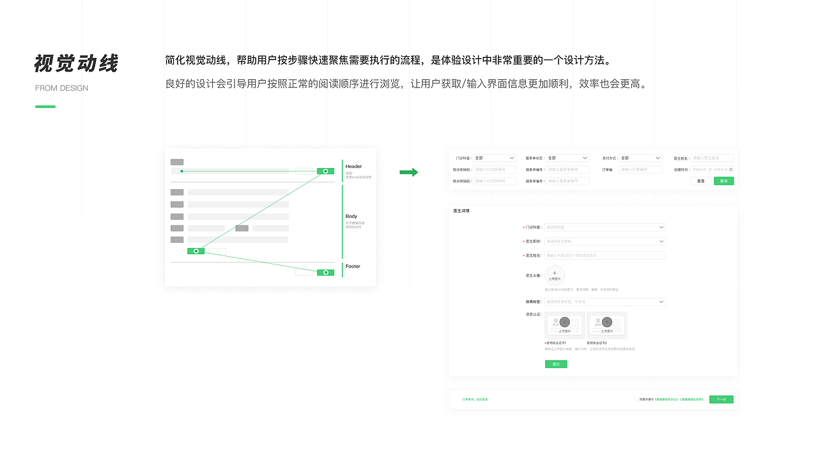Screen dimensions: 818x460
Task: Open the 隐私政策 privacy policy link
Action: click(x=691, y=399)
